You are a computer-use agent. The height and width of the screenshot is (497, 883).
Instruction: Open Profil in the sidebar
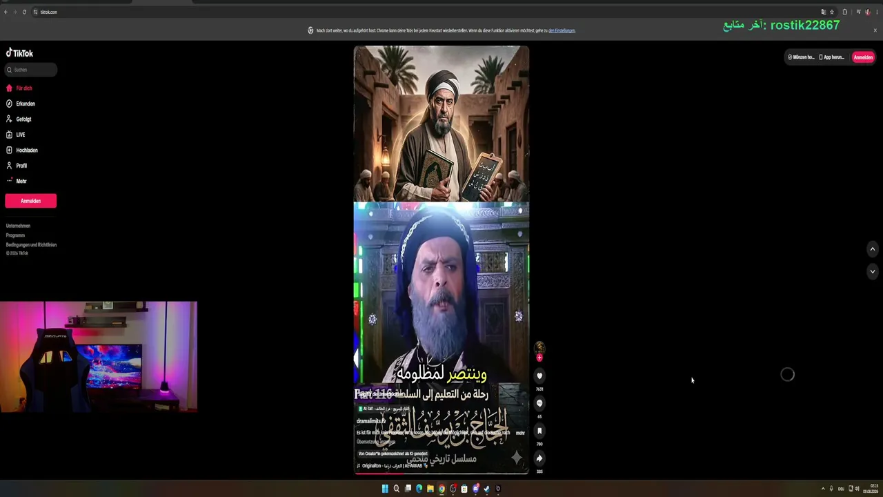click(17, 166)
